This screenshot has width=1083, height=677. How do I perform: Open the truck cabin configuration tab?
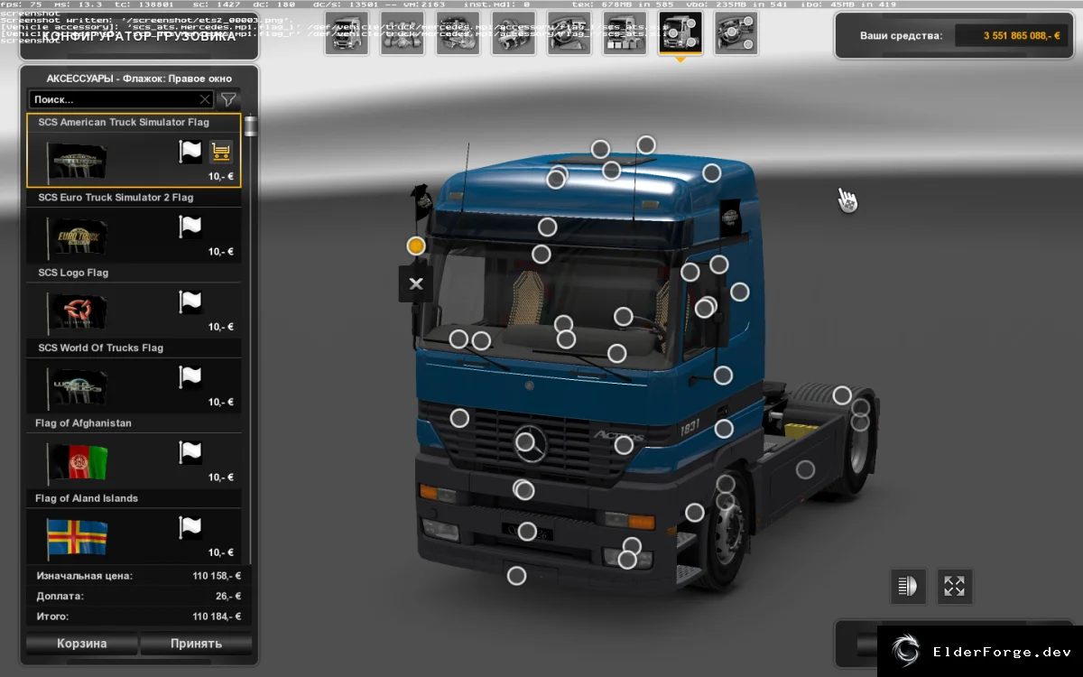347,33
